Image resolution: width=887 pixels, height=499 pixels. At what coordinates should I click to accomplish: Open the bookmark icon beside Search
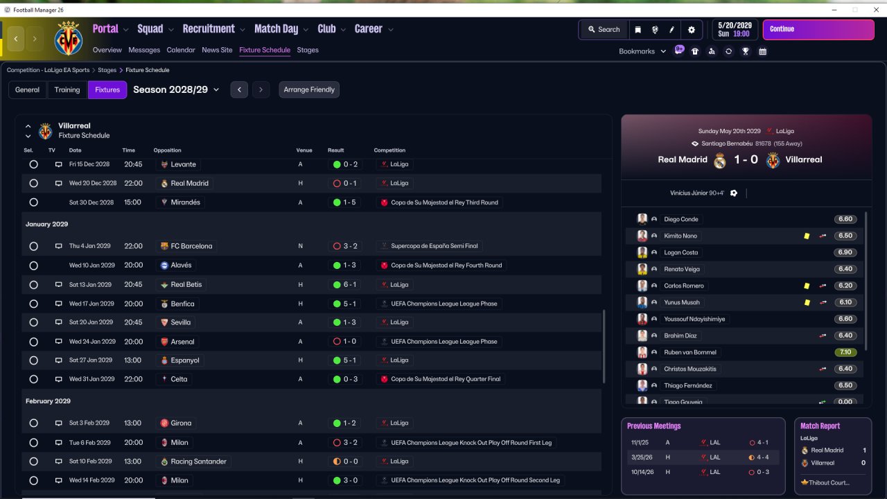pyautogui.click(x=638, y=30)
